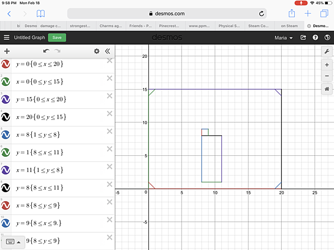Delete the x=8{8≤y≤9} expression
The image size is (334, 250).
110,202
